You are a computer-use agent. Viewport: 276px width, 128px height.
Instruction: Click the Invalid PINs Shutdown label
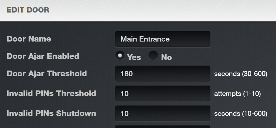[51, 113]
